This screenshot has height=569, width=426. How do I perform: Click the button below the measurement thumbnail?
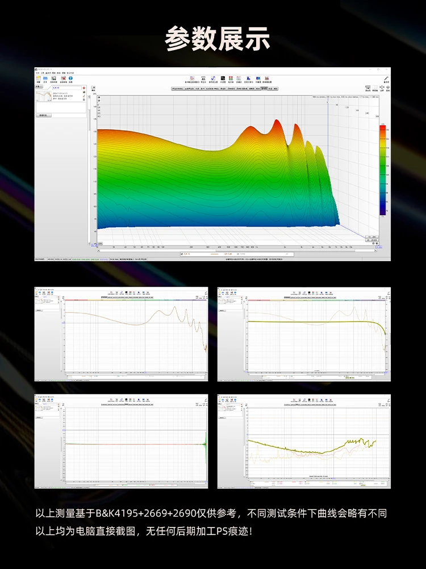coord(44,115)
